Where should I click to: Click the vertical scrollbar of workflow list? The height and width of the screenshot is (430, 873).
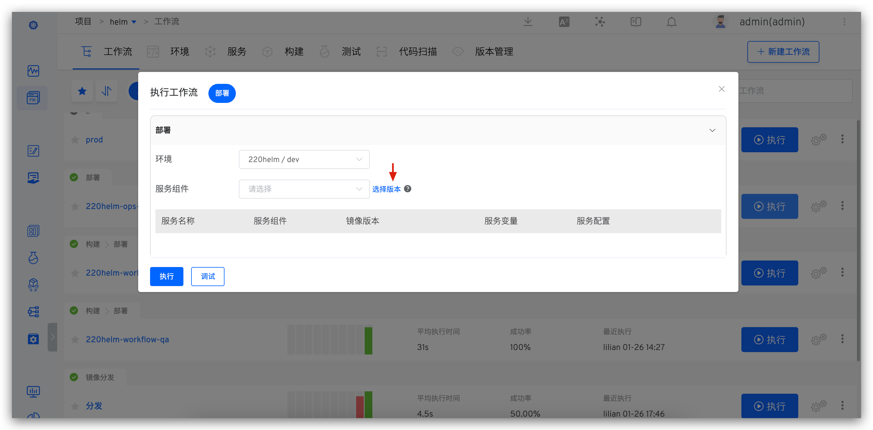point(858,240)
